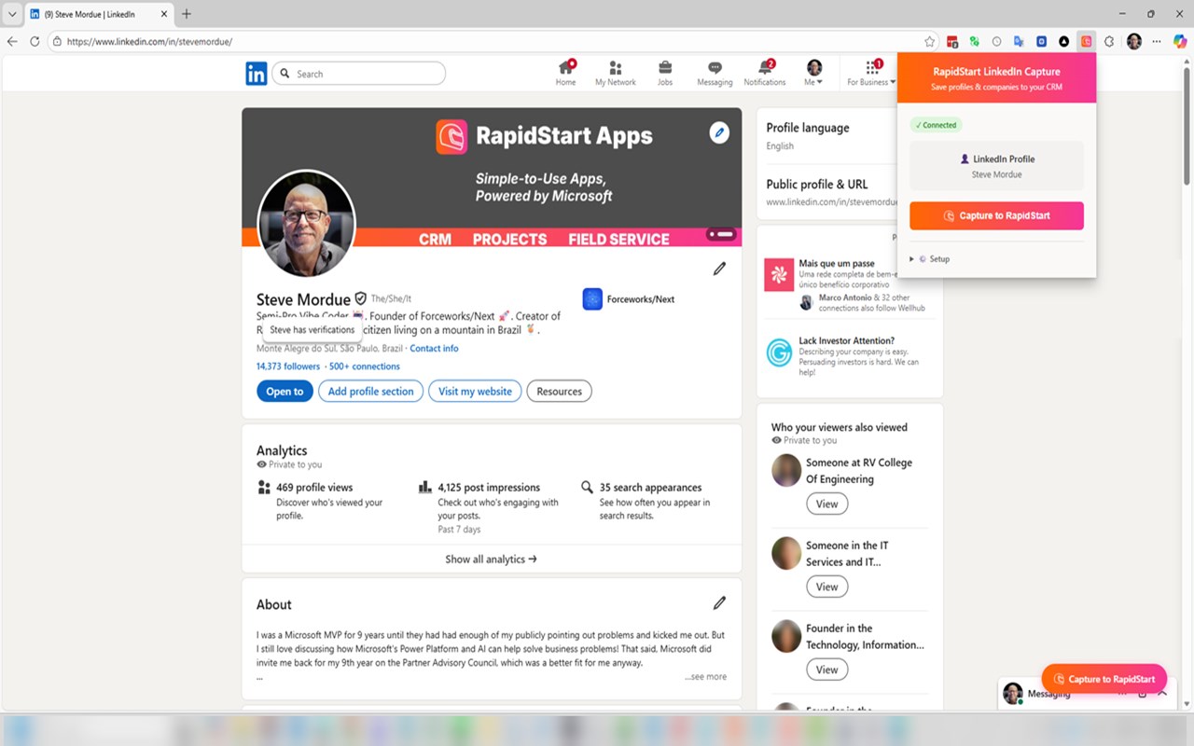This screenshot has width=1194, height=746.
Task: Edit the profile banner image
Action: point(718,132)
